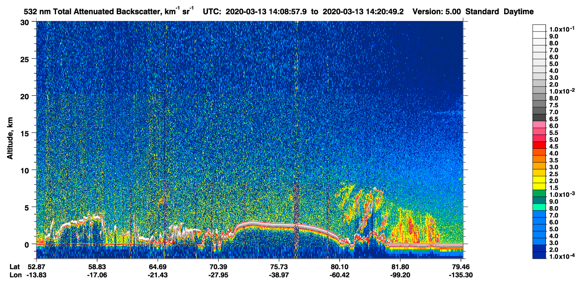The width and height of the screenshot is (579, 297).
Task: Click longitude value -21.43
Action: tap(158, 275)
